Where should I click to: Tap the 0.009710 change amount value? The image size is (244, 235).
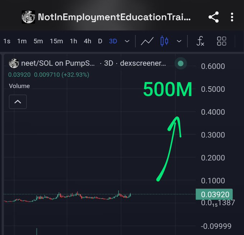[x=47, y=75]
